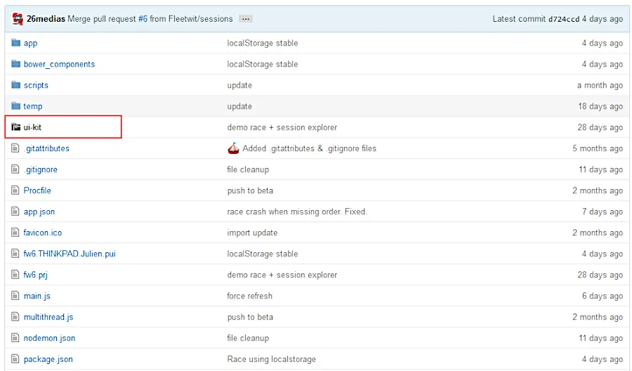Image resolution: width=632 pixels, height=371 pixels.
Task: Click the ui-kit submodule folder icon
Action: coord(16,127)
